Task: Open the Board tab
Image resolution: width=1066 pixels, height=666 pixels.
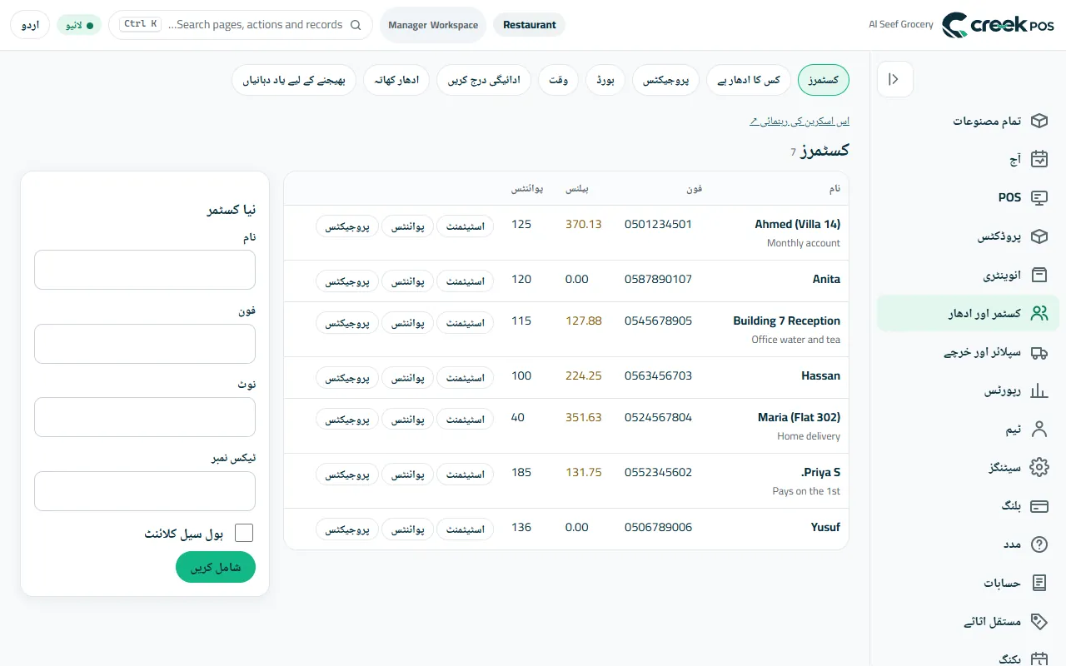Action: click(x=605, y=80)
